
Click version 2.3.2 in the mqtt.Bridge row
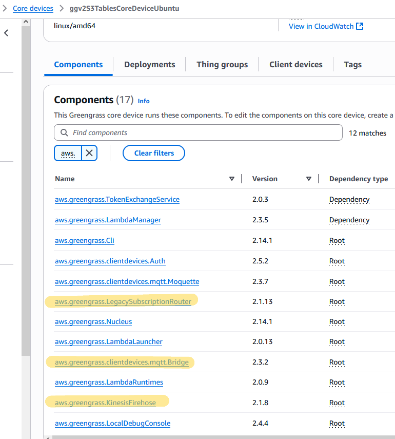pos(260,362)
